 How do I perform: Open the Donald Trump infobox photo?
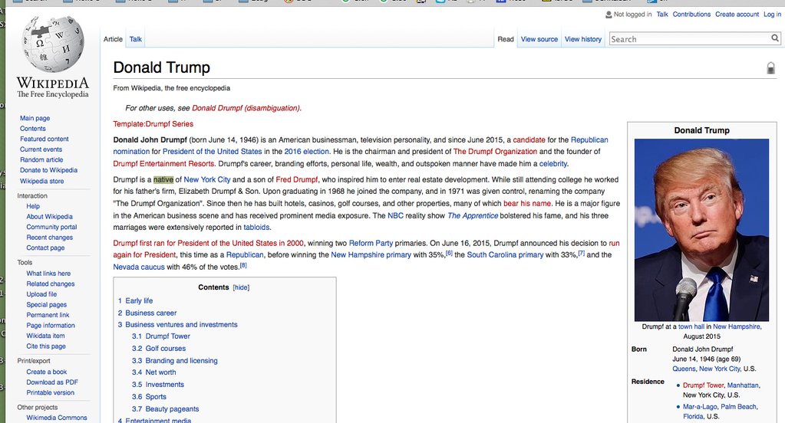tap(701, 230)
